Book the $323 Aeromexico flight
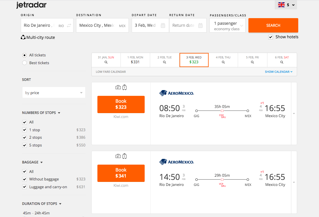The width and height of the screenshot is (319, 217). (x=121, y=104)
